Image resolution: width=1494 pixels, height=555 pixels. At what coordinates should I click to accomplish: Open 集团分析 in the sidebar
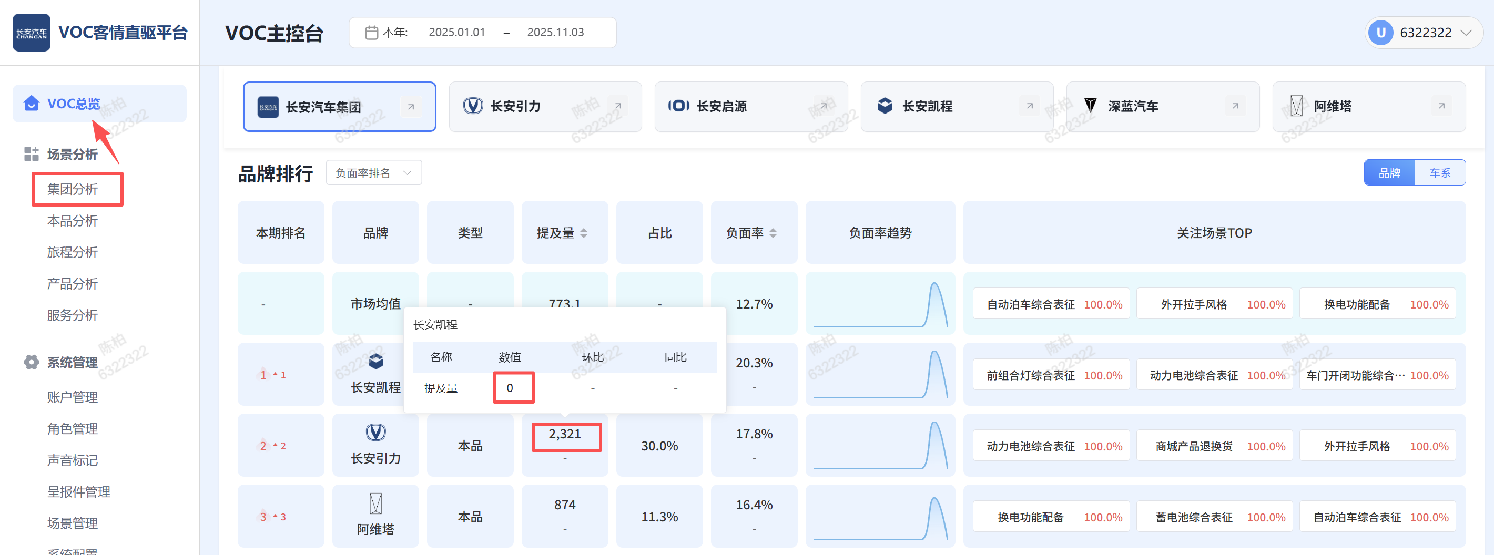[x=73, y=189]
